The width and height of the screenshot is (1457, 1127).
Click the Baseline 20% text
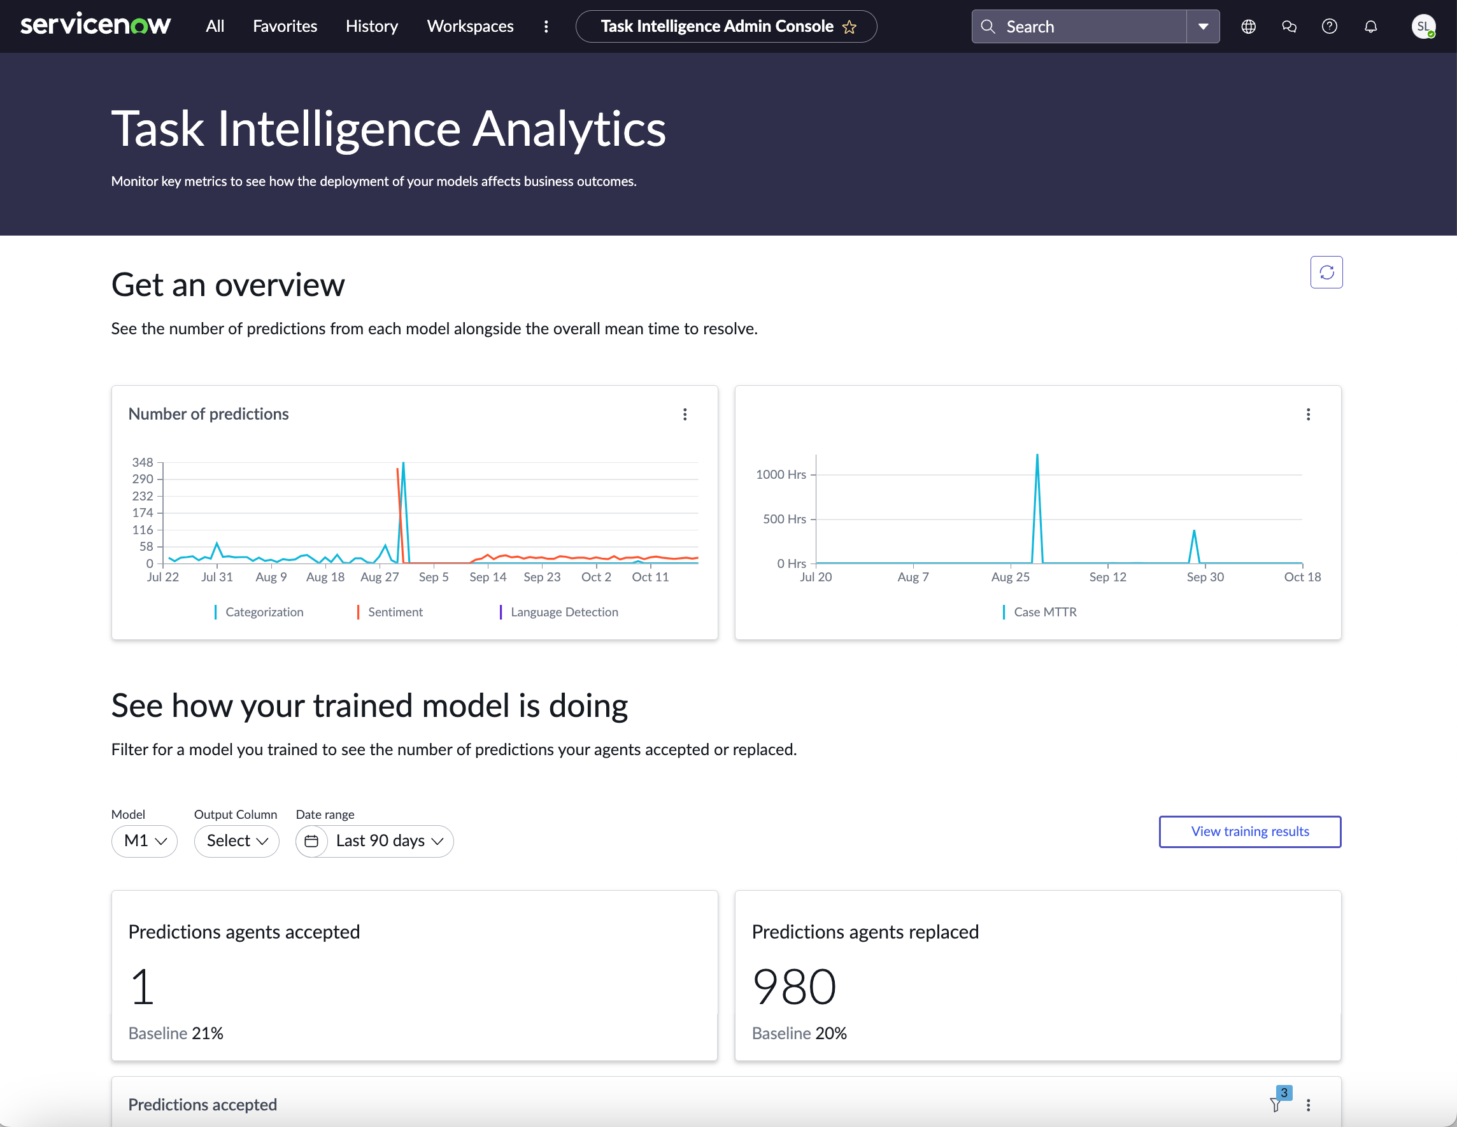click(799, 1033)
